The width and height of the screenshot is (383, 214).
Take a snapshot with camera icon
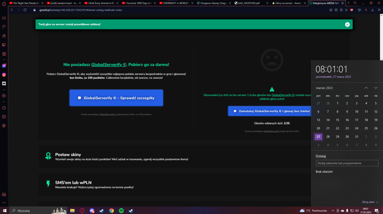pos(336,10)
